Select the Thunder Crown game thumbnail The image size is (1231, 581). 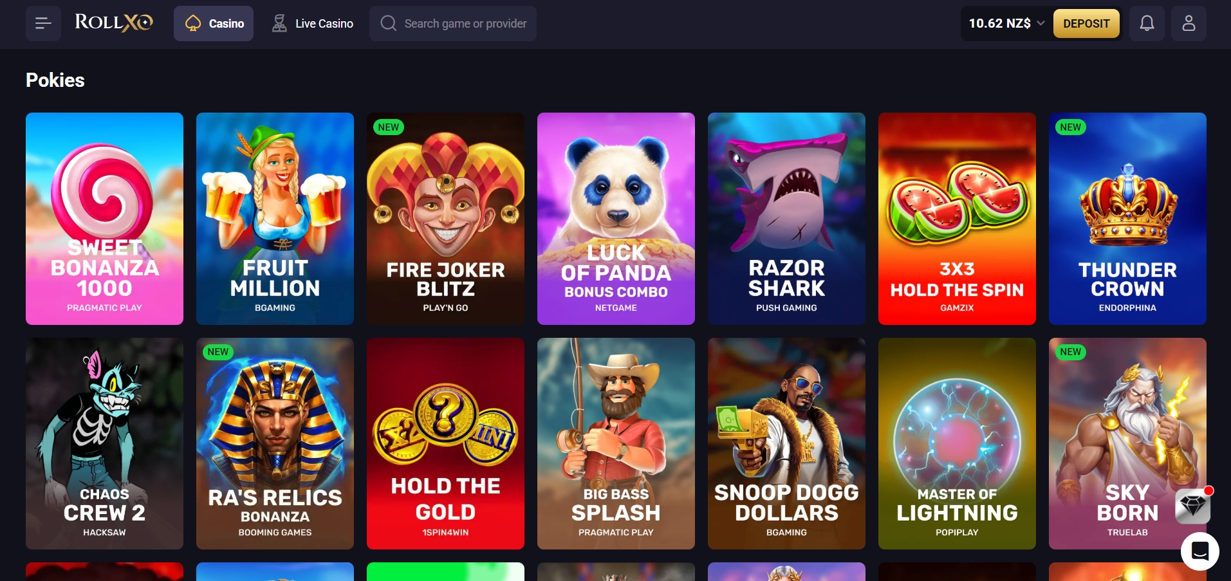[1127, 219]
